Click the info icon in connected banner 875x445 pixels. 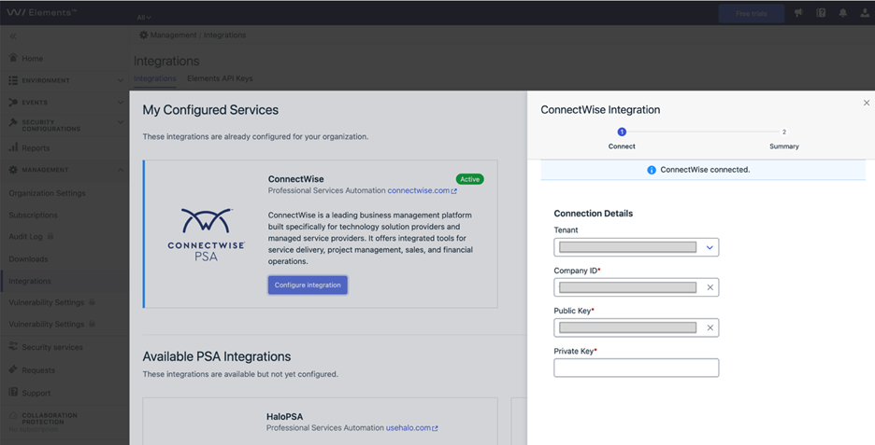coord(652,170)
